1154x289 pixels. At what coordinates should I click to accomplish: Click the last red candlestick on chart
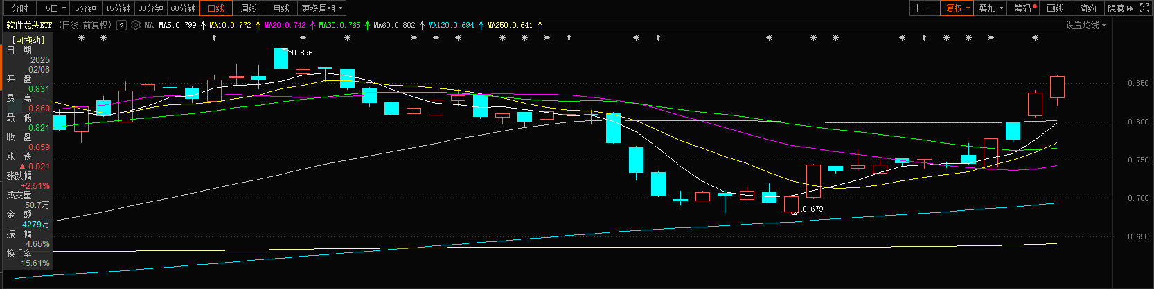[x=1057, y=87]
